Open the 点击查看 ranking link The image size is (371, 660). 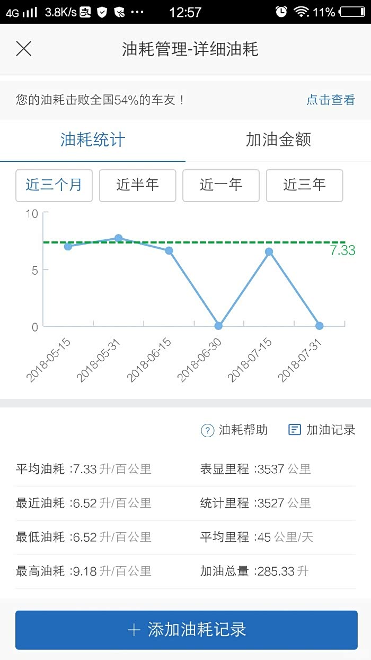pos(331,100)
